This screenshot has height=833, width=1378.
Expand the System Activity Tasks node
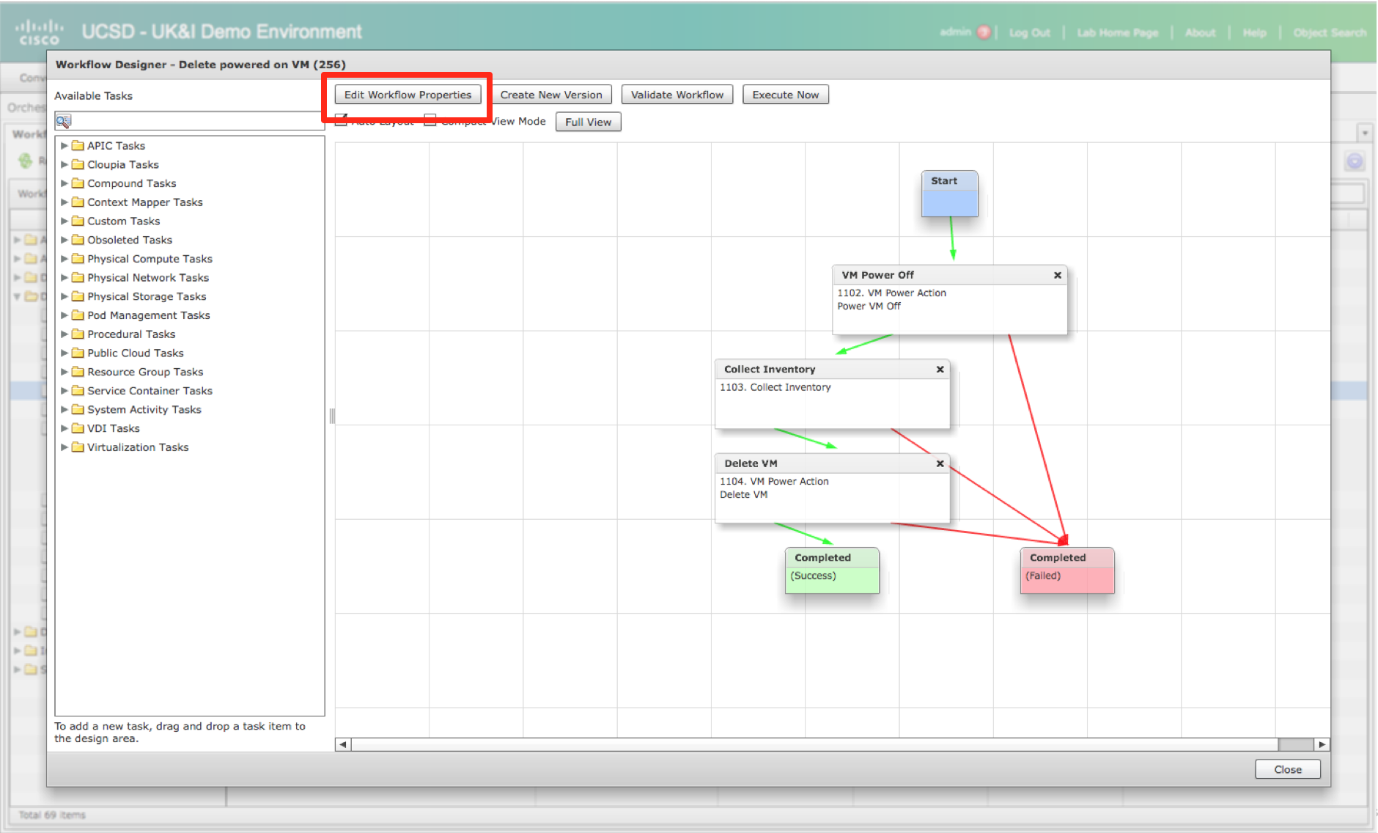65,410
